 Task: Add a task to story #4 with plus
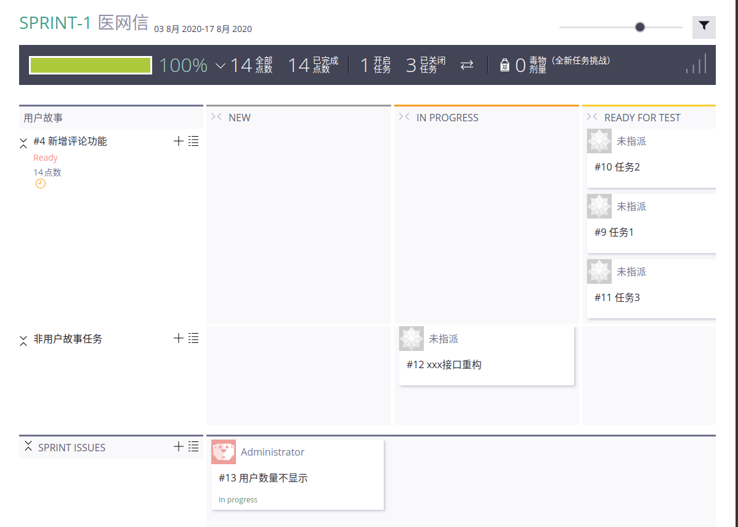click(x=179, y=142)
